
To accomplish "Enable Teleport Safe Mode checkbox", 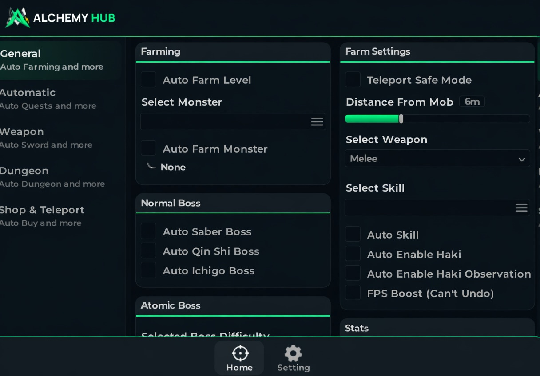I will pos(353,80).
